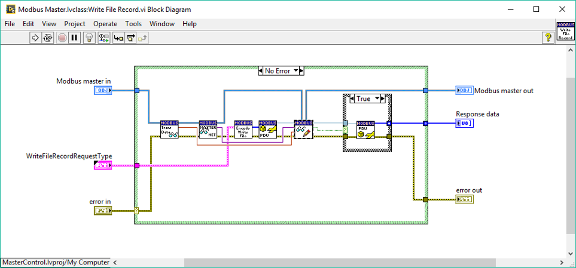Image resolution: width=576 pixels, height=268 pixels.
Task: Open the Project menu
Action: [75, 24]
